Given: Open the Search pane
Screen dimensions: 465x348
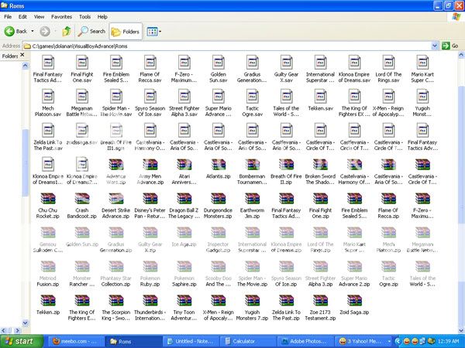Looking at the screenshot, I should [91, 31].
